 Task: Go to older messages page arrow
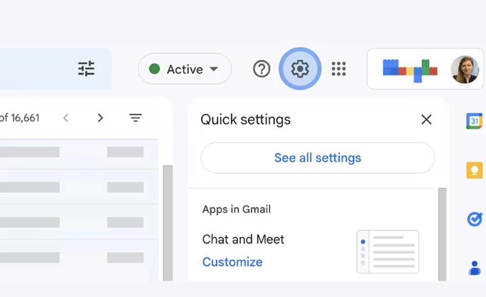point(100,118)
